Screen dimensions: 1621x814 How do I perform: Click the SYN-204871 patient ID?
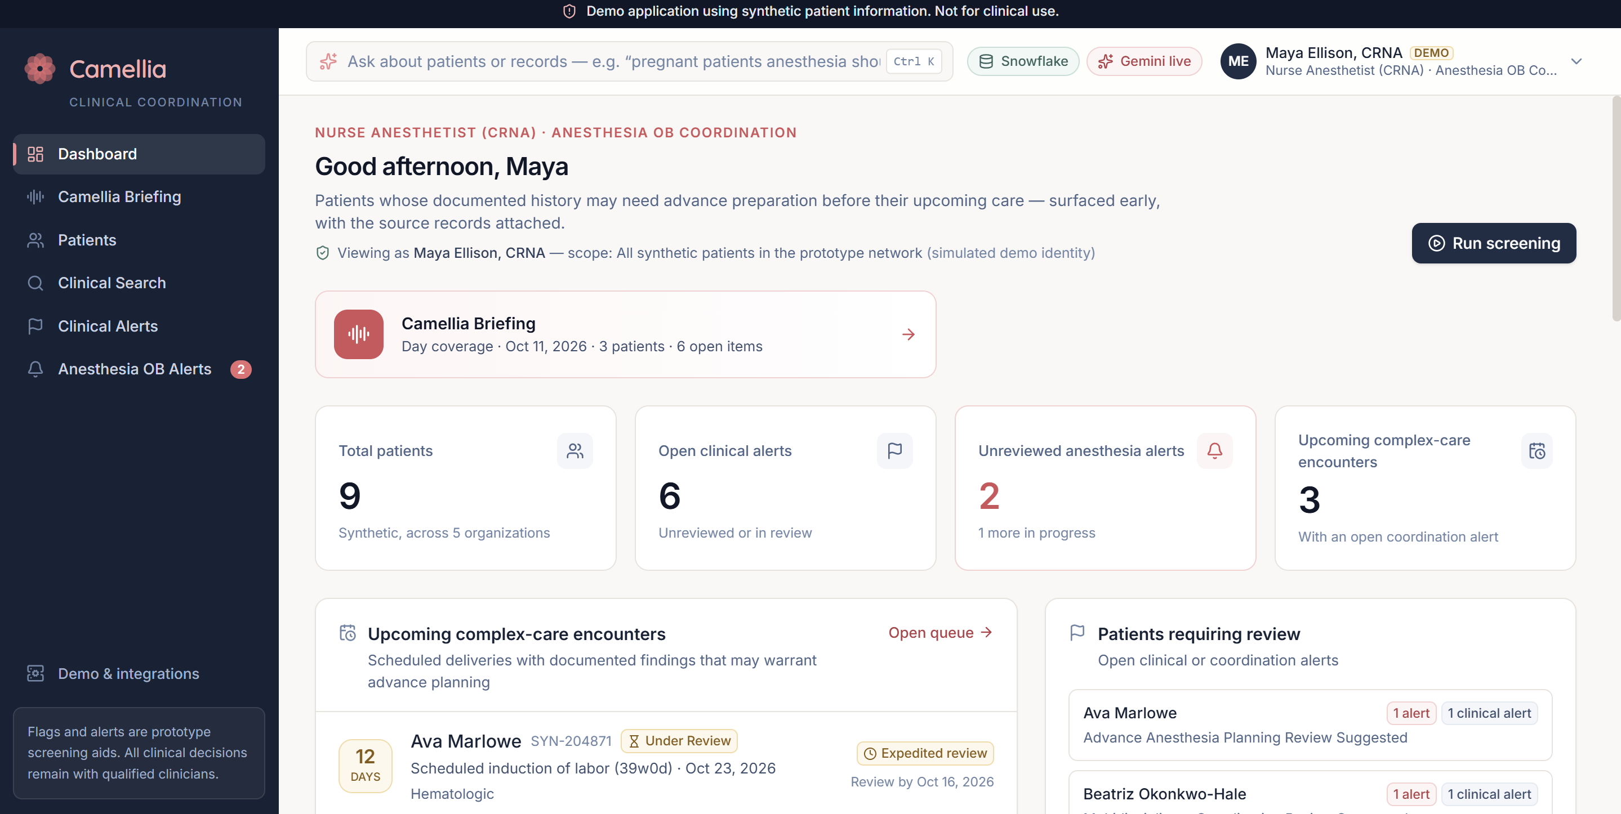pyautogui.click(x=571, y=741)
